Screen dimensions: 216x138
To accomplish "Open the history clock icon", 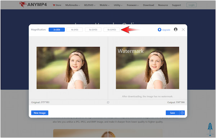I will click(182, 113).
